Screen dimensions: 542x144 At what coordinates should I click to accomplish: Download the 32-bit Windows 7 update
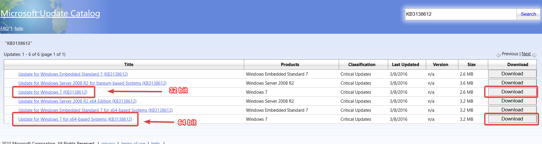(512, 92)
